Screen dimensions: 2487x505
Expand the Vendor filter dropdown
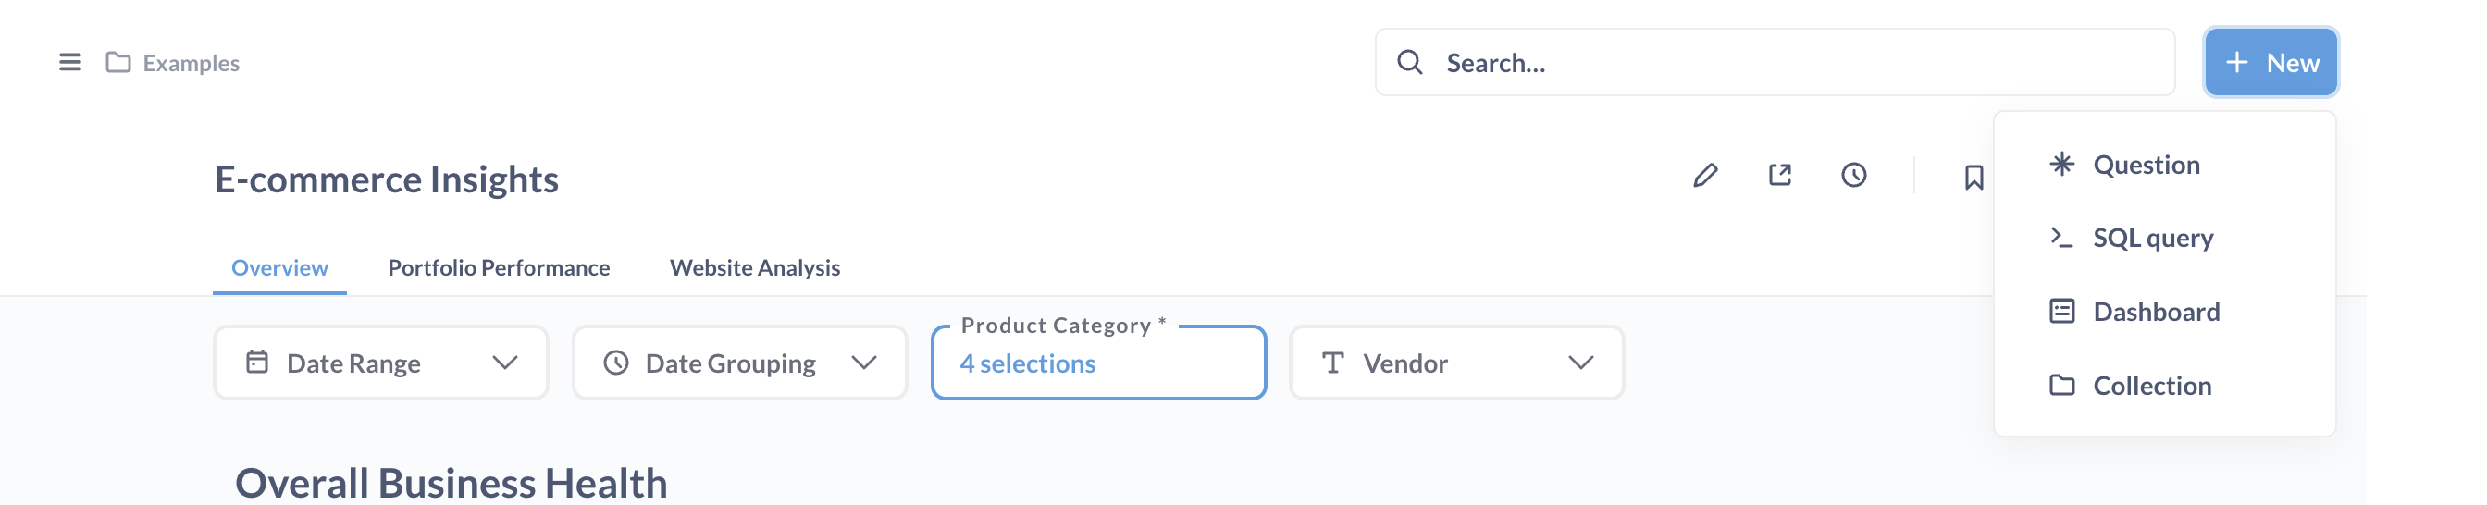tap(1457, 363)
